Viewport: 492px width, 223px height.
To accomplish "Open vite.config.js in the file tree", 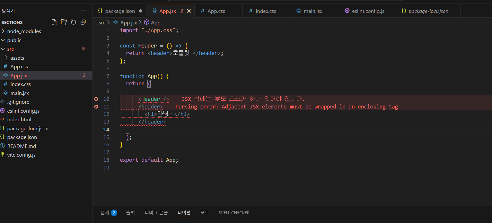I will (x=46, y=155).
